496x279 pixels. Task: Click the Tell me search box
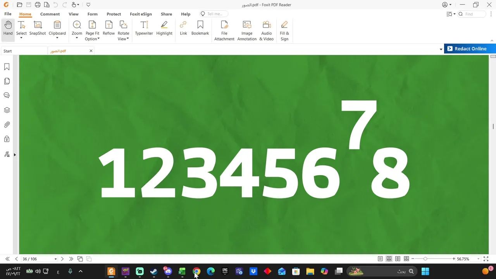coord(214,14)
